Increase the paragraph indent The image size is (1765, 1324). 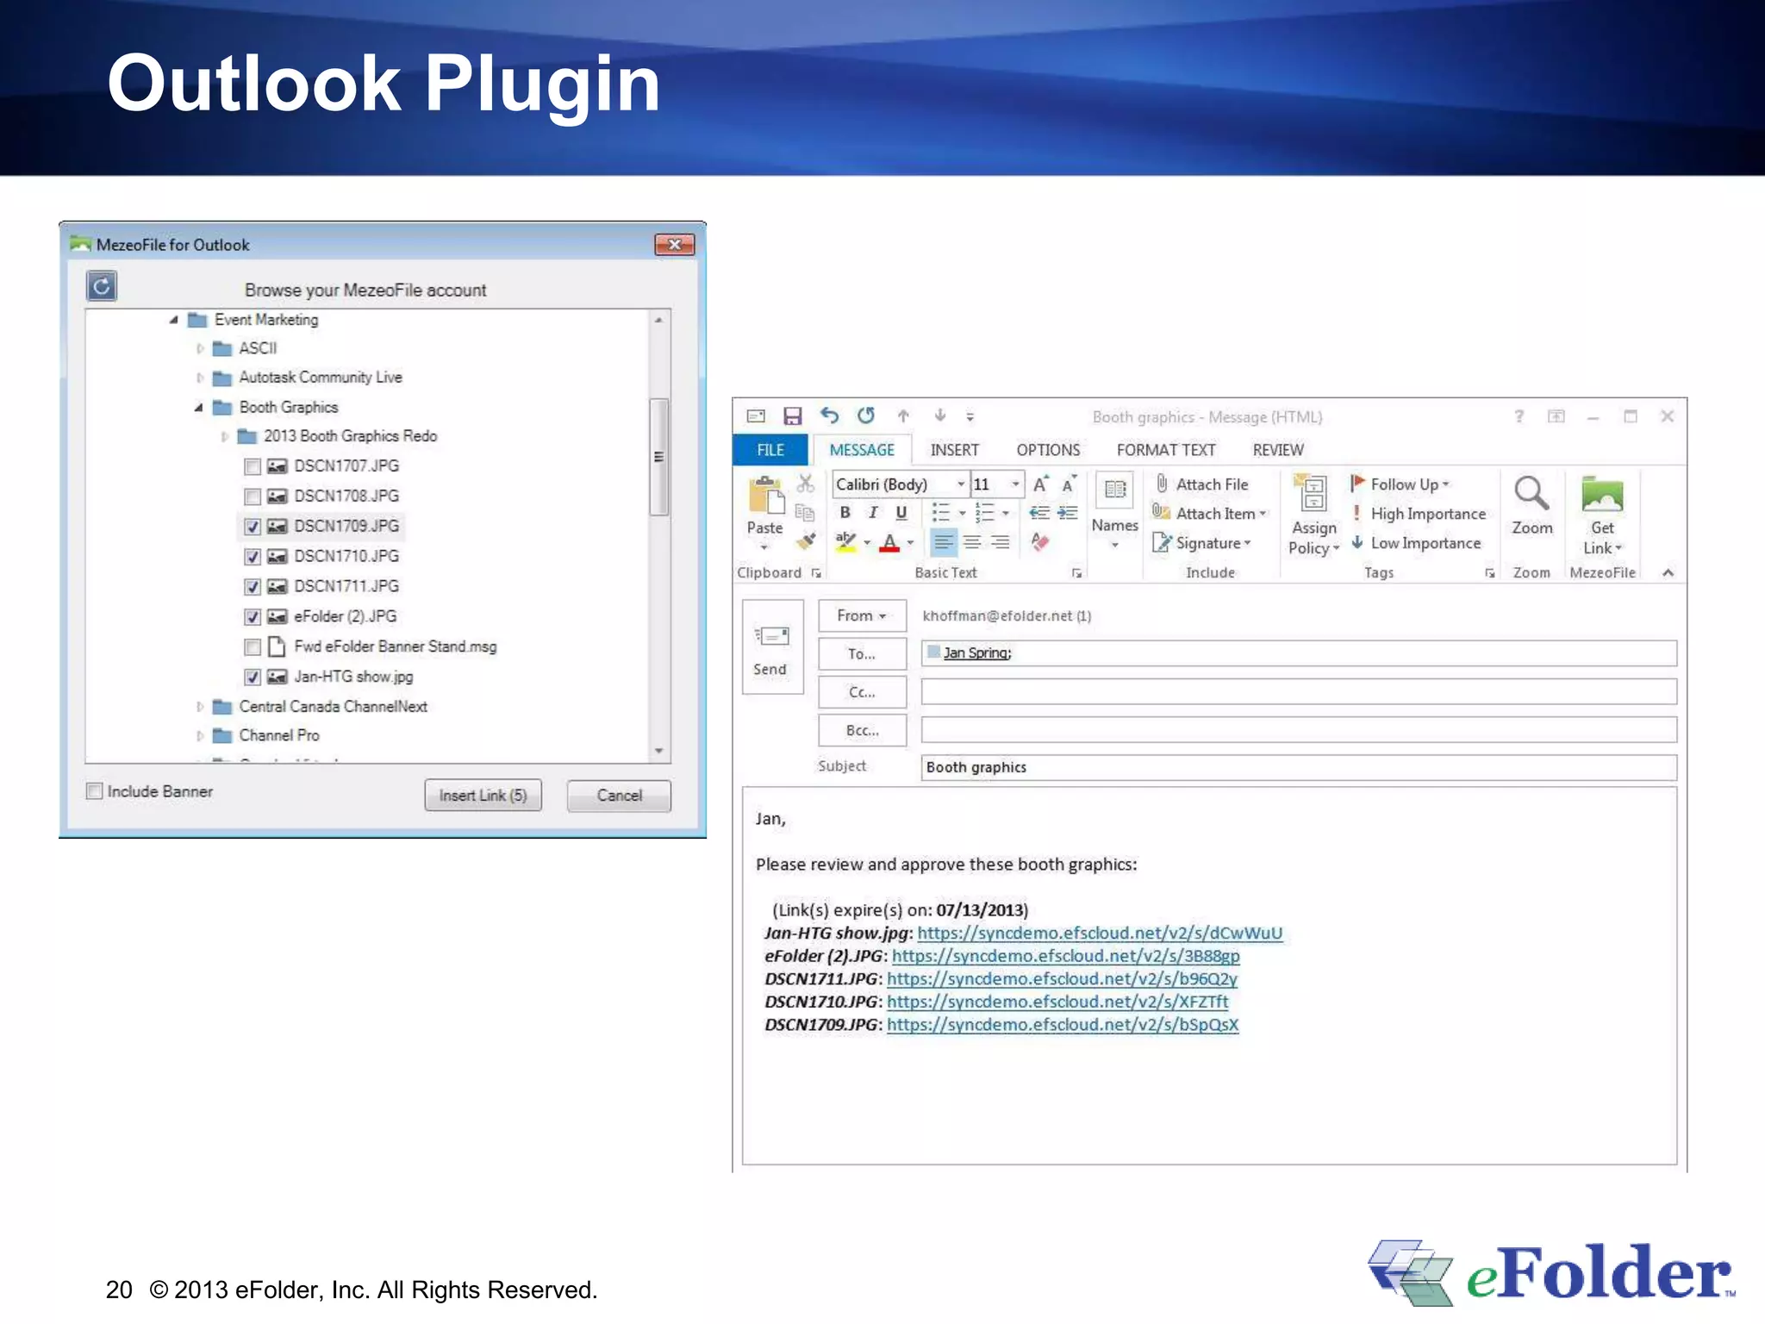click(x=1067, y=513)
